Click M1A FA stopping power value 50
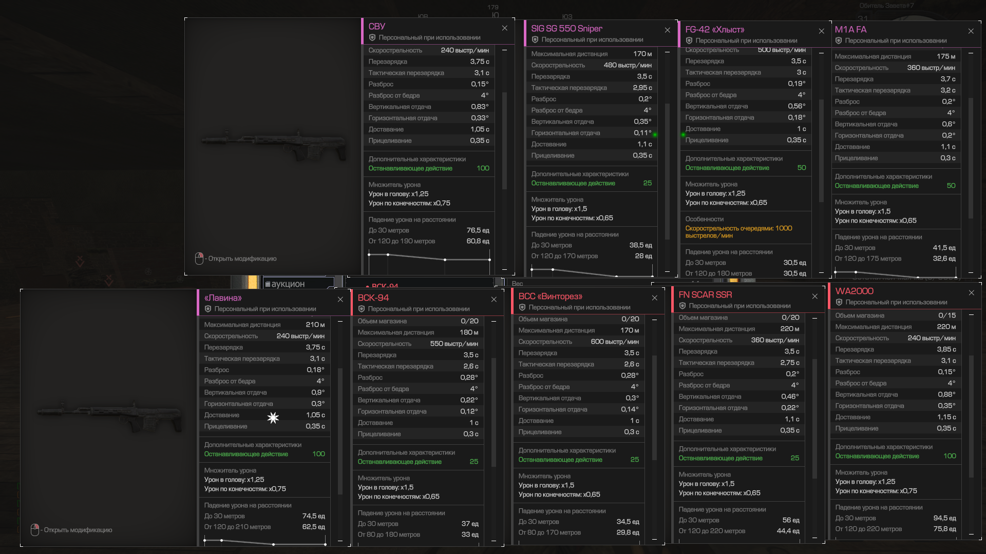Viewport: 986px width, 554px height. tap(951, 186)
